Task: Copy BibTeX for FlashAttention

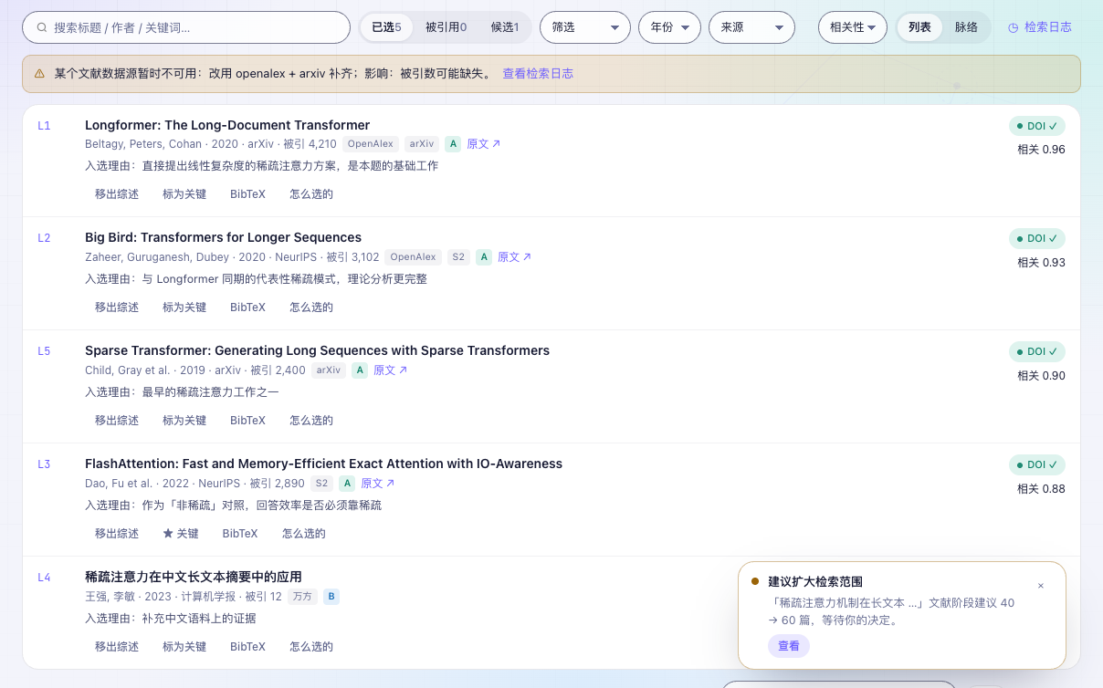Action: (x=240, y=534)
